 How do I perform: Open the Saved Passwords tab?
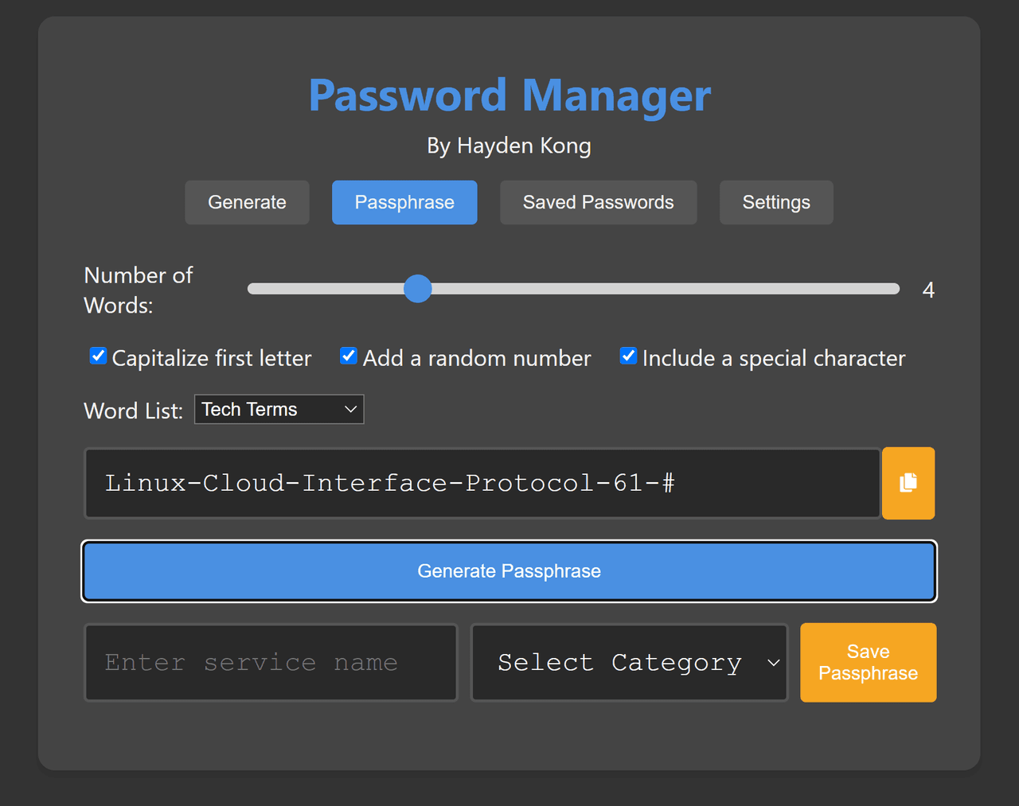(x=598, y=202)
